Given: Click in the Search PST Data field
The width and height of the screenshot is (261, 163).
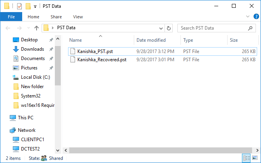Looking at the screenshot, I should (213, 28).
